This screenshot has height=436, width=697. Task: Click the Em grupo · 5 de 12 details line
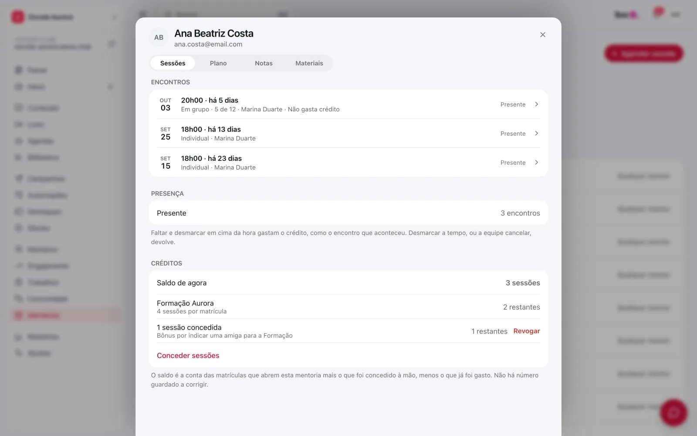click(260, 109)
